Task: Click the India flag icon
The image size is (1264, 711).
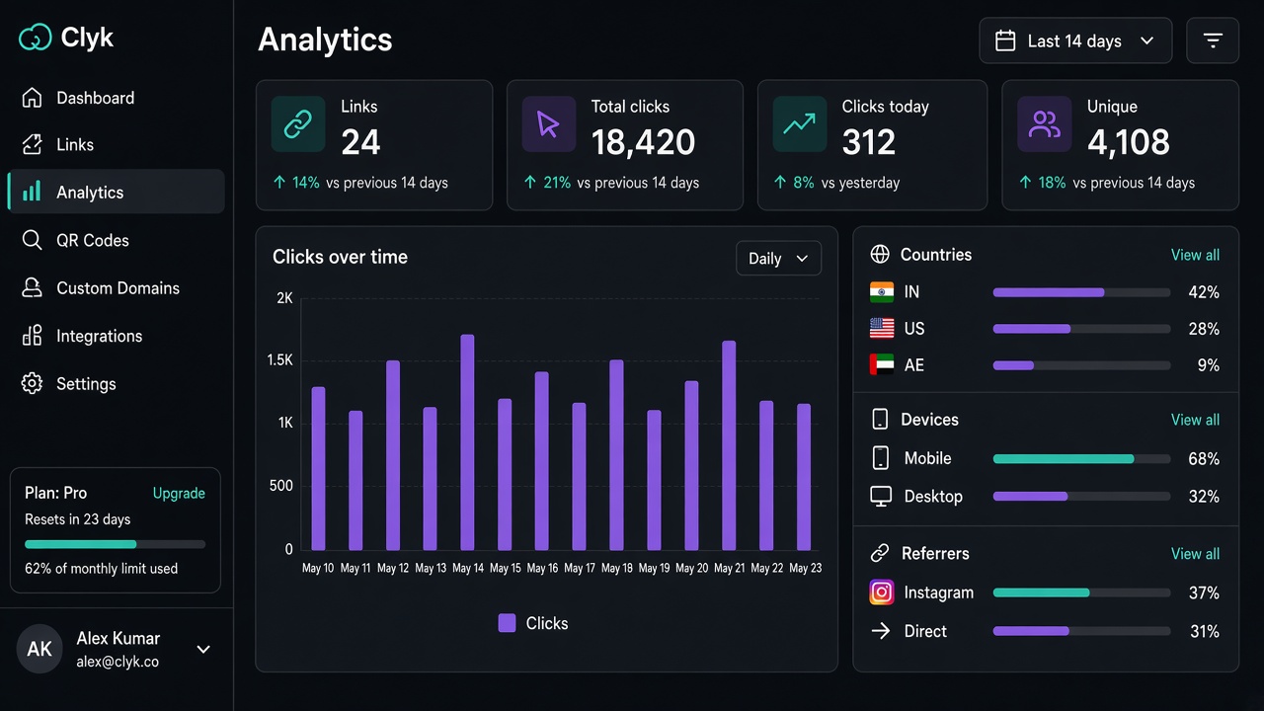Action: coord(882,292)
